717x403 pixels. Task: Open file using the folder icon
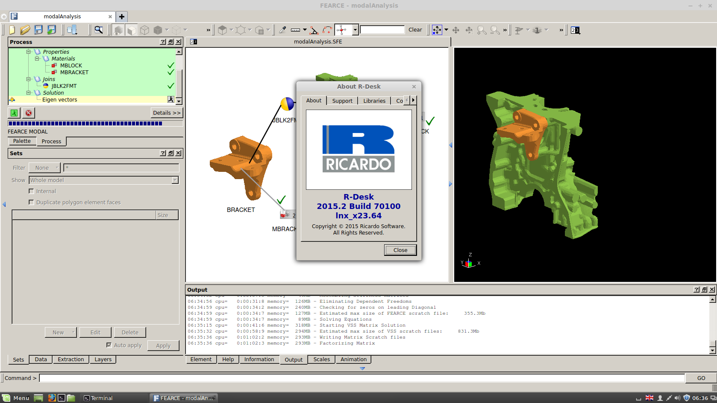click(25, 30)
